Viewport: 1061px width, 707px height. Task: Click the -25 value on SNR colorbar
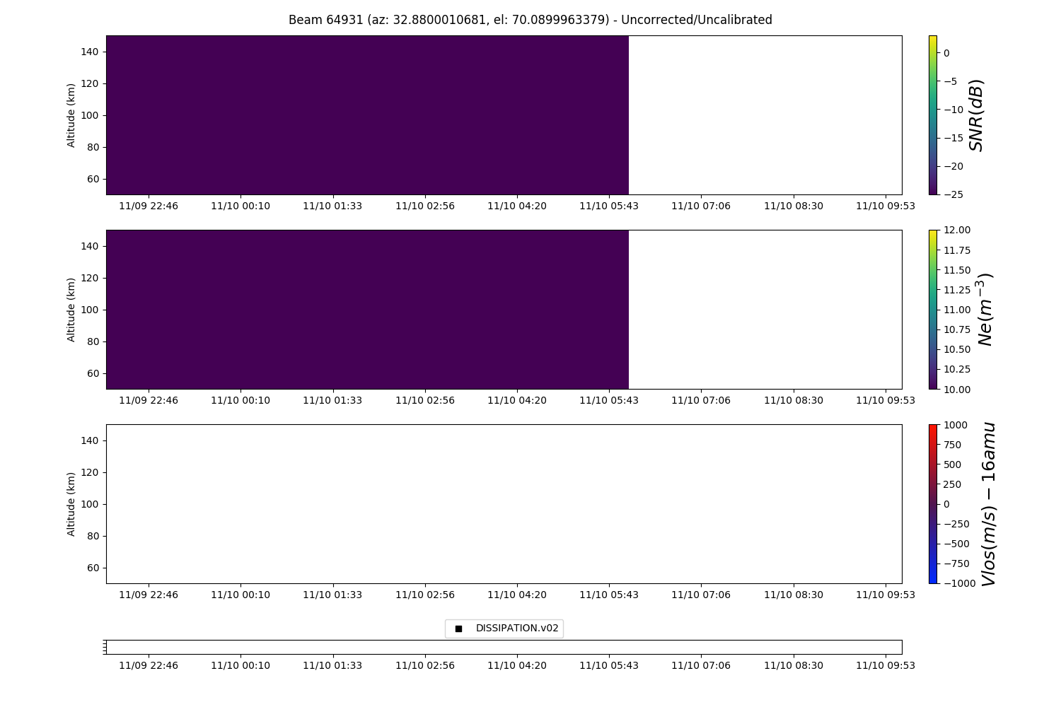952,194
